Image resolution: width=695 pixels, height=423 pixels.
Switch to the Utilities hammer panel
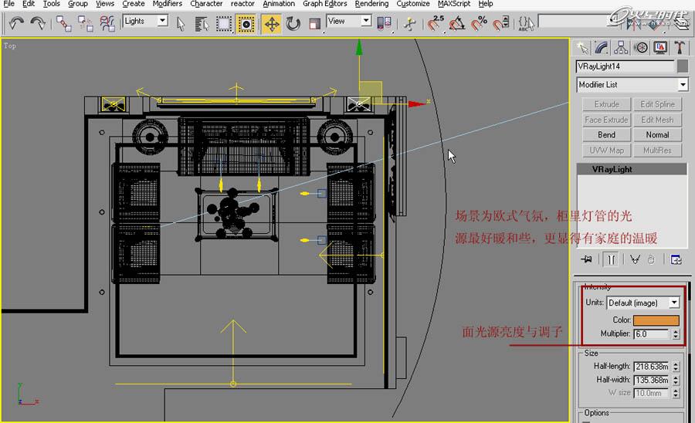680,47
